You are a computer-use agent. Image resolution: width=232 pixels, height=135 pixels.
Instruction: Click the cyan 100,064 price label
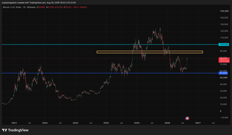tap(224, 44)
